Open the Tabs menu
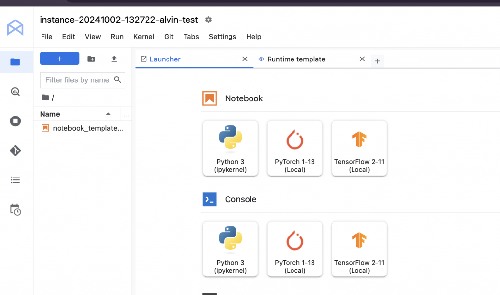500x295 pixels. point(191,37)
